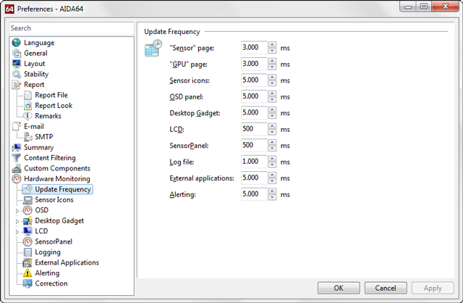Click the Cancel button
This screenshot has width=463, height=303.
click(x=386, y=288)
